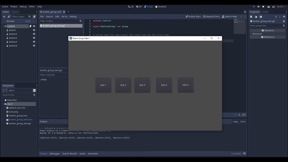Click the search icon in Search files
The width and height of the screenshot is (288, 162).
[34, 95]
